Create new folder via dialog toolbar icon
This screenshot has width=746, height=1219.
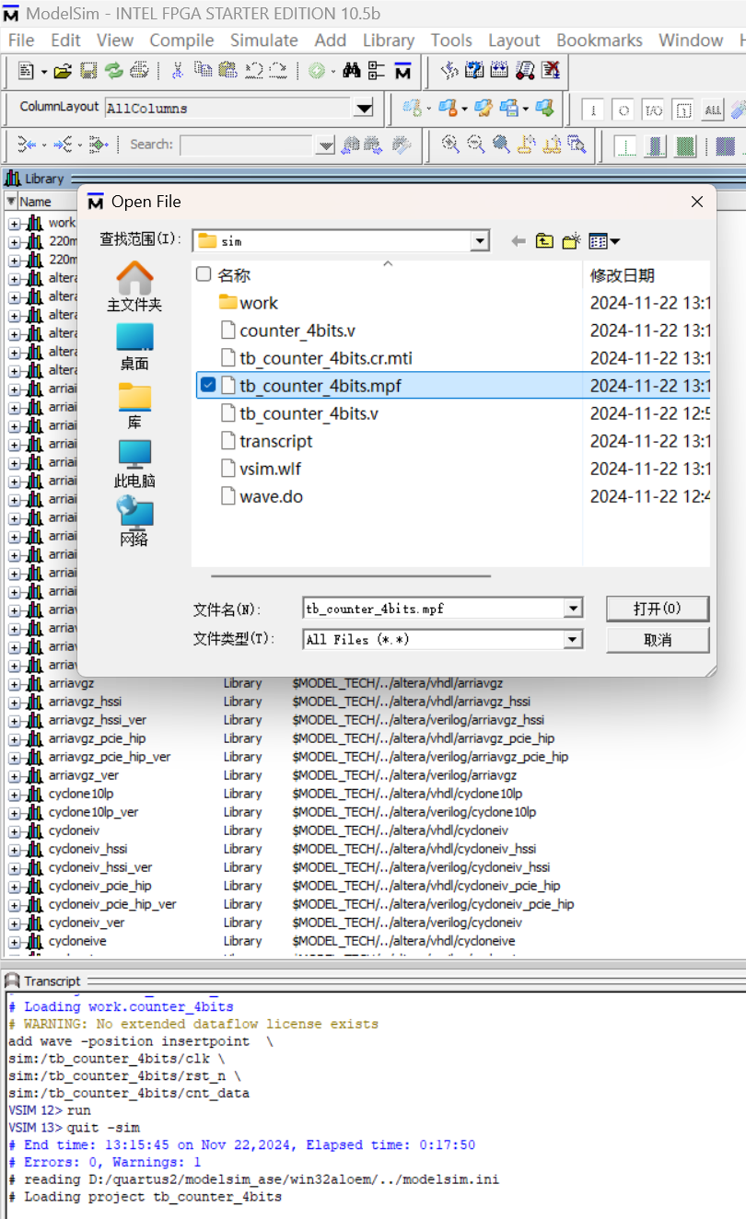(572, 241)
